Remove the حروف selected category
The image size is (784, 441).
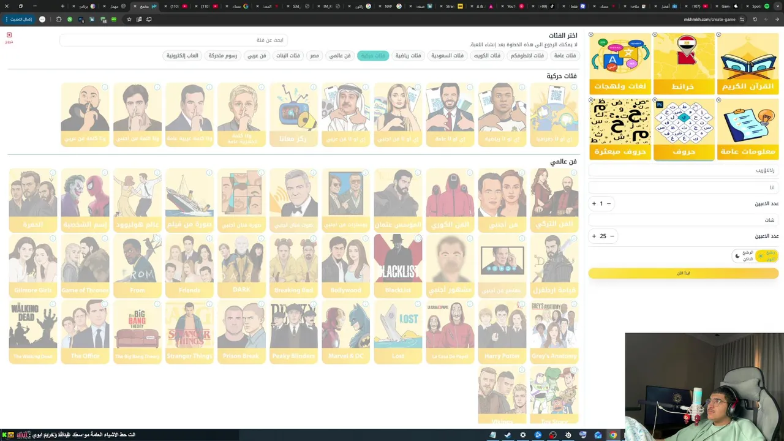pos(655,100)
